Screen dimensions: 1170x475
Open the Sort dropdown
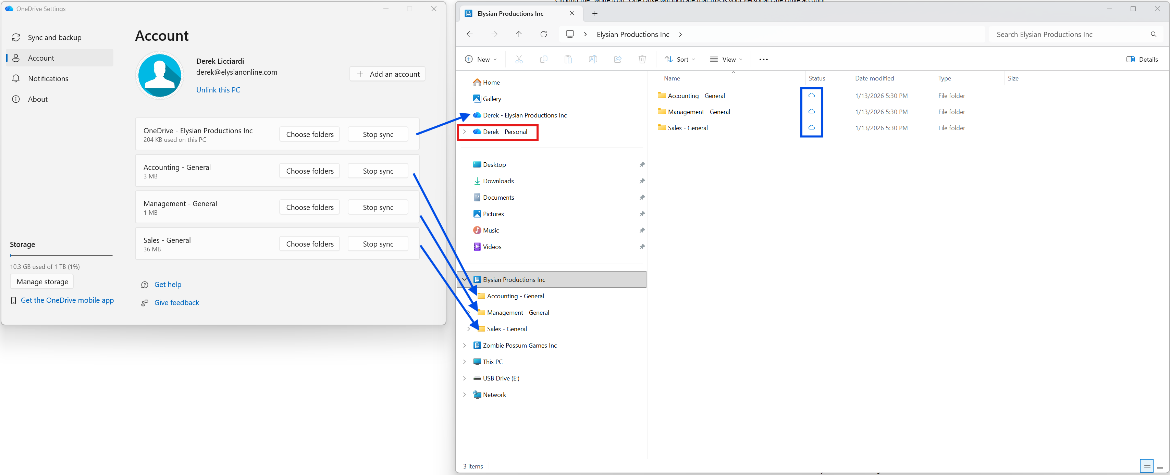(x=679, y=60)
